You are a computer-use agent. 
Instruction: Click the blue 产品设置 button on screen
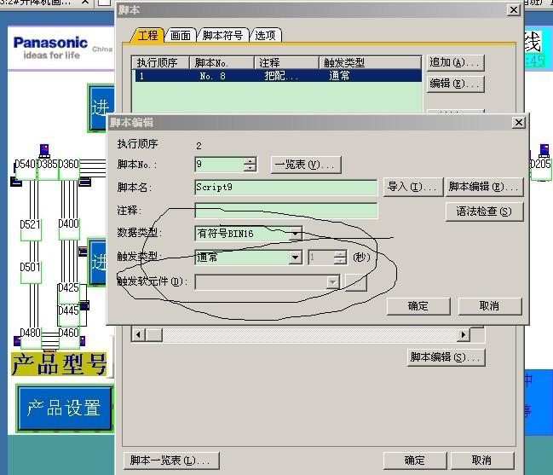64,408
